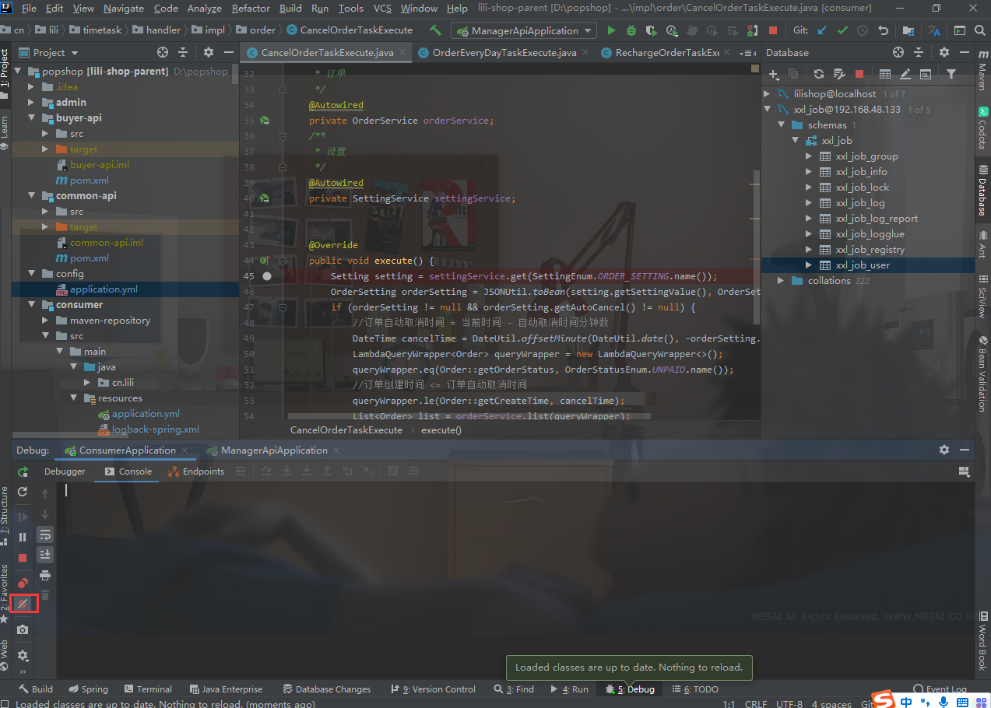Open the filter icon in Database panel
Screen dimensions: 991x708
(x=951, y=73)
